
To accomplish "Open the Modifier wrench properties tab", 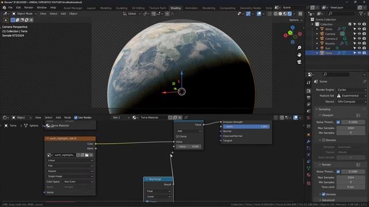I will pos(308,141).
